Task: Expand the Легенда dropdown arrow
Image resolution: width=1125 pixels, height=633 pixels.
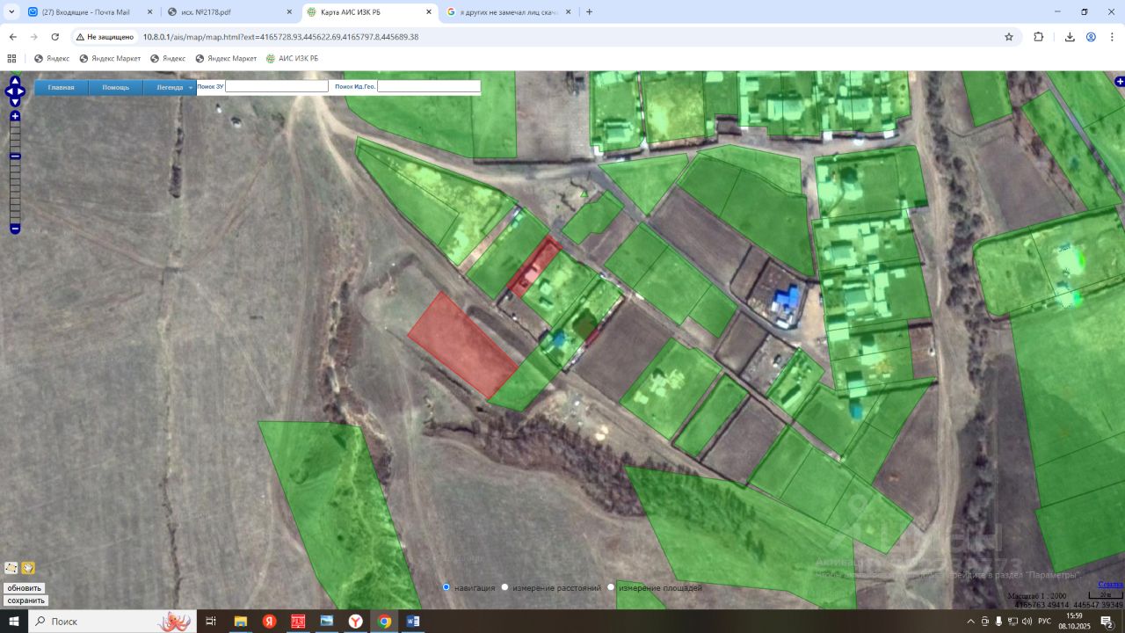Action: (191, 88)
